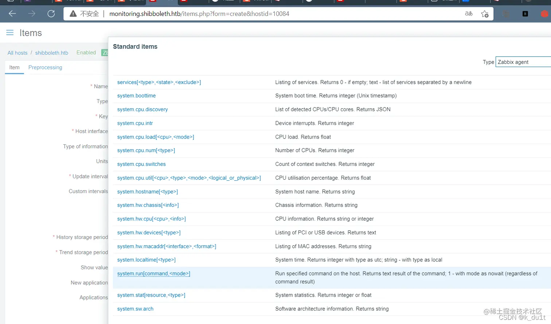Click 'Chassis information. Returns string' description

316,205
